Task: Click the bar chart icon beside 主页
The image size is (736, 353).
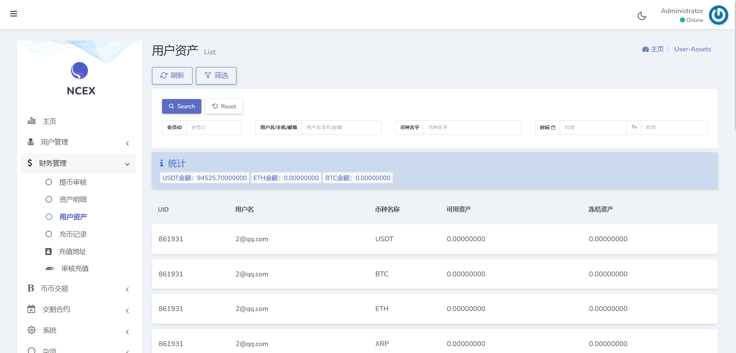Action: [32, 121]
